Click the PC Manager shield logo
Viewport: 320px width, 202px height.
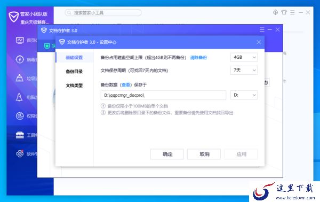[x=14, y=17]
